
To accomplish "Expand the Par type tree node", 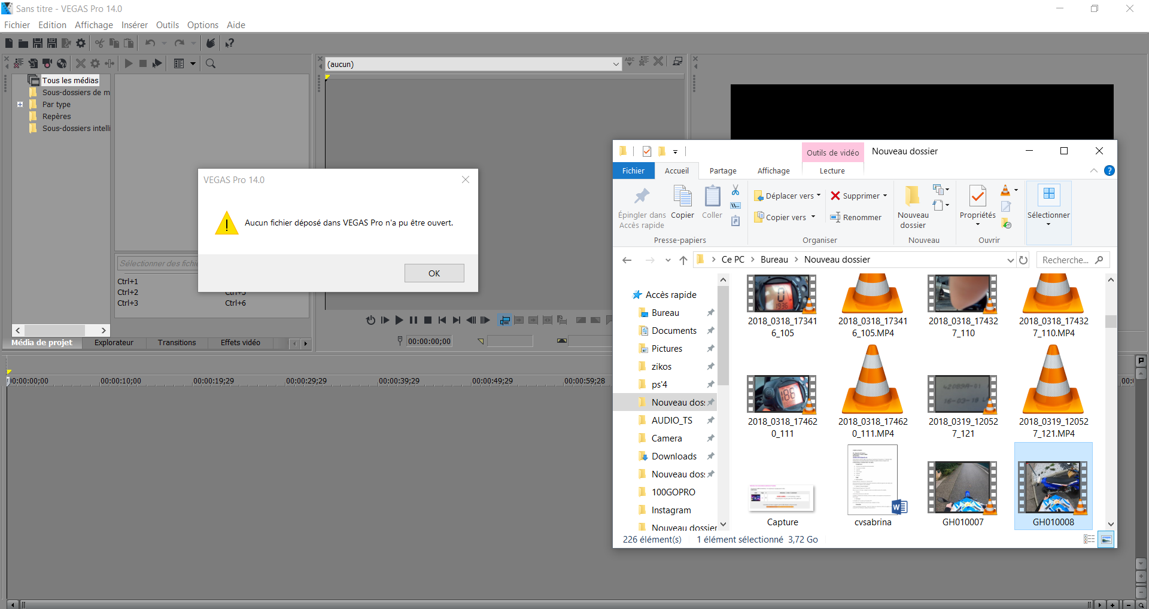I will (20, 104).
